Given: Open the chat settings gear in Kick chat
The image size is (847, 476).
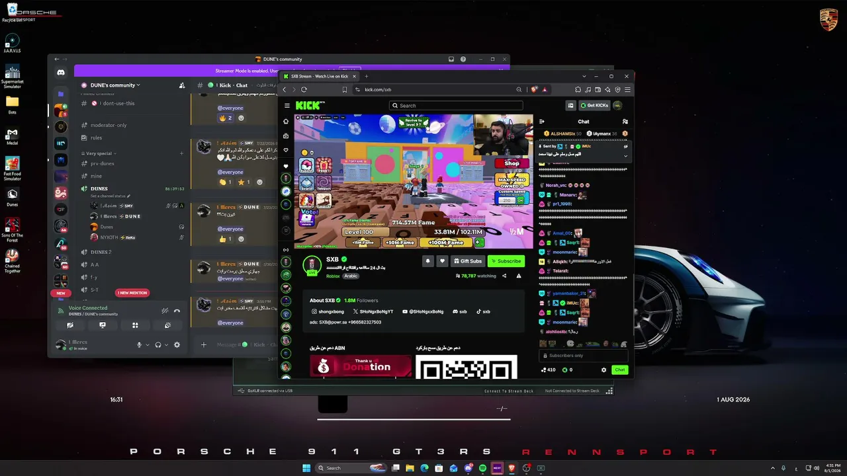Looking at the screenshot, I should 603,370.
